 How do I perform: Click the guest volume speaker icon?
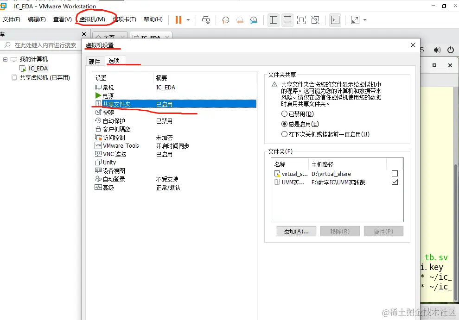(437, 50)
